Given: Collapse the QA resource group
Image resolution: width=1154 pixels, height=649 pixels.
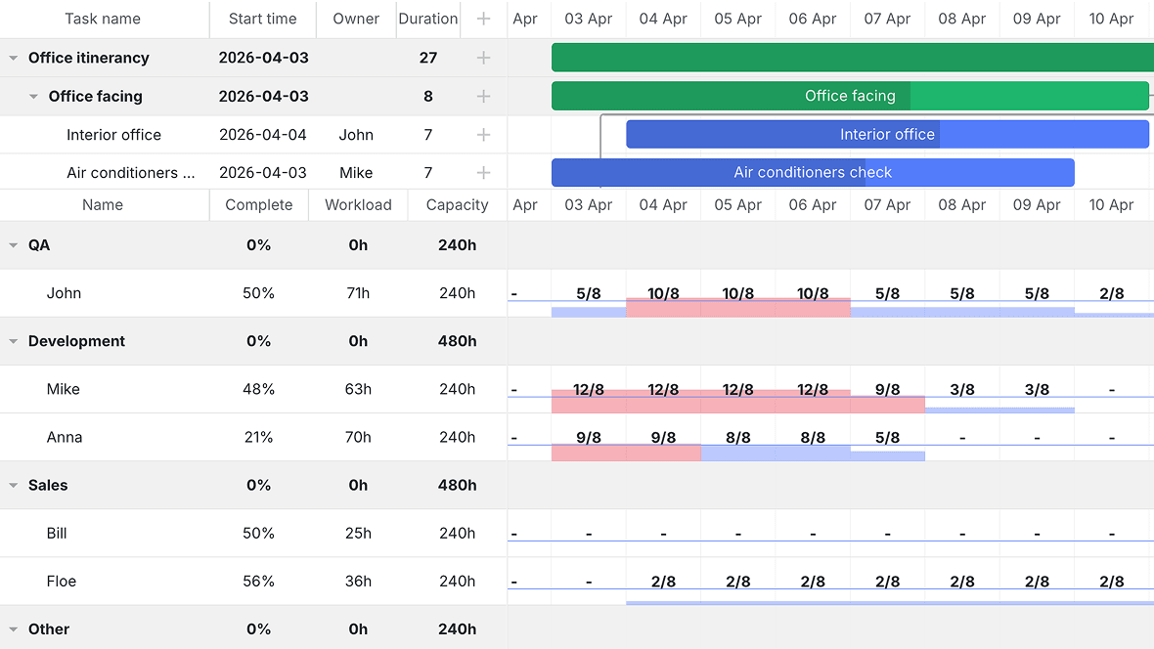Looking at the screenshot, I should click(x=14, y=245).
